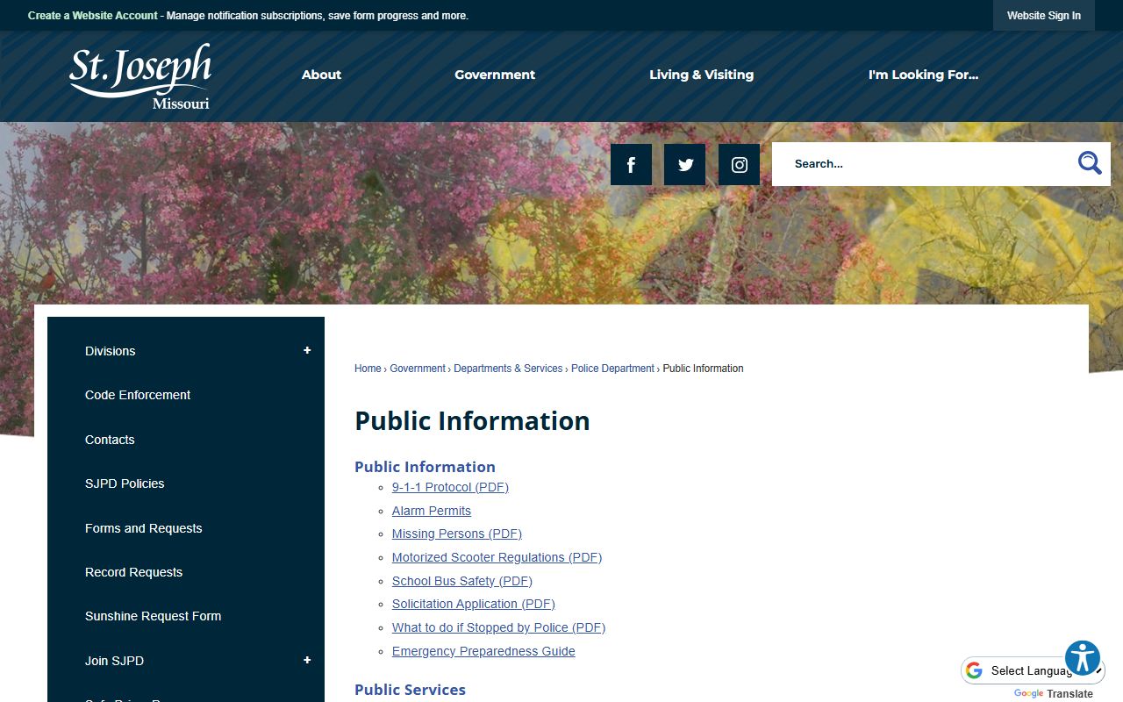Go to Departments & Services breadcrumb
1123x702 pixels.
click(x=508, y=369)
